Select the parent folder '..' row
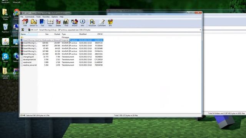This screenshot has width=246, height=138. [61, 38]
